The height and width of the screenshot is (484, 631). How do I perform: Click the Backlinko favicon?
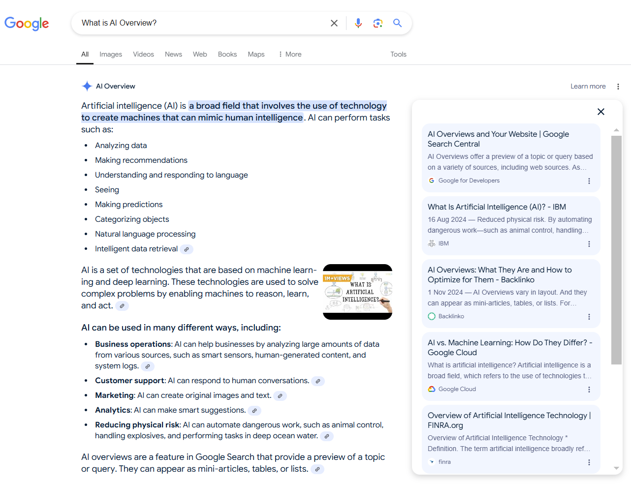(432, 316)
